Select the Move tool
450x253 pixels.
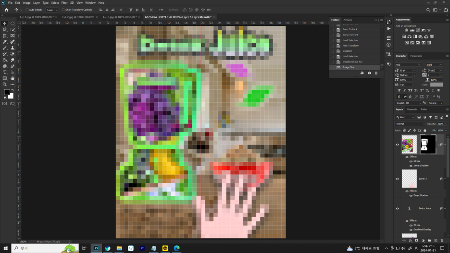coord(5,24)
